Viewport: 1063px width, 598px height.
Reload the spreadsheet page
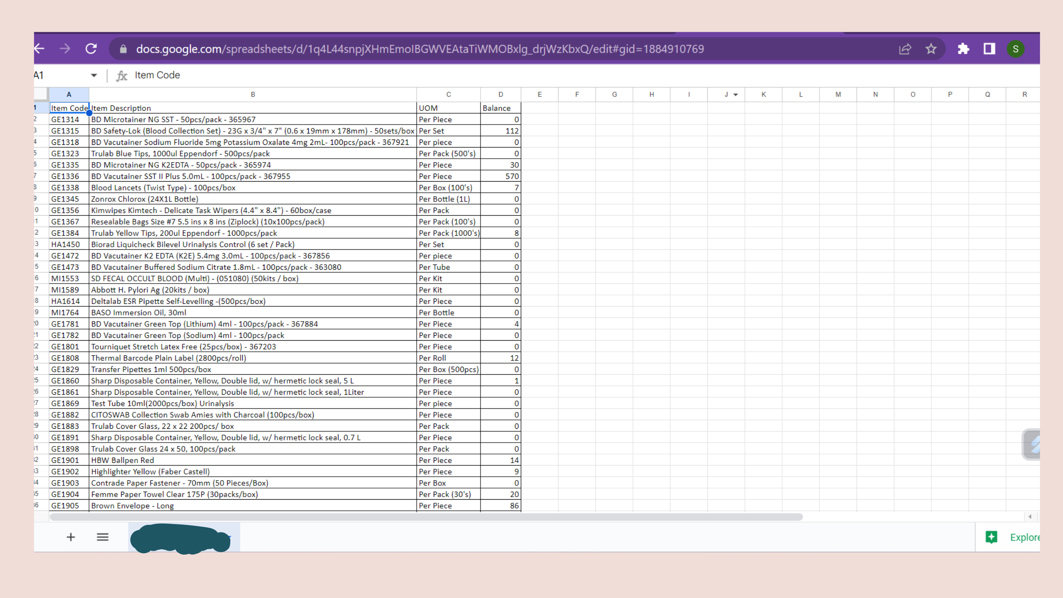[x=91, y=49]
